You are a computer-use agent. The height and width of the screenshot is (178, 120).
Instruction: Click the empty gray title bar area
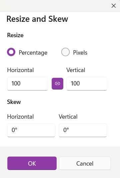point(54,6)
